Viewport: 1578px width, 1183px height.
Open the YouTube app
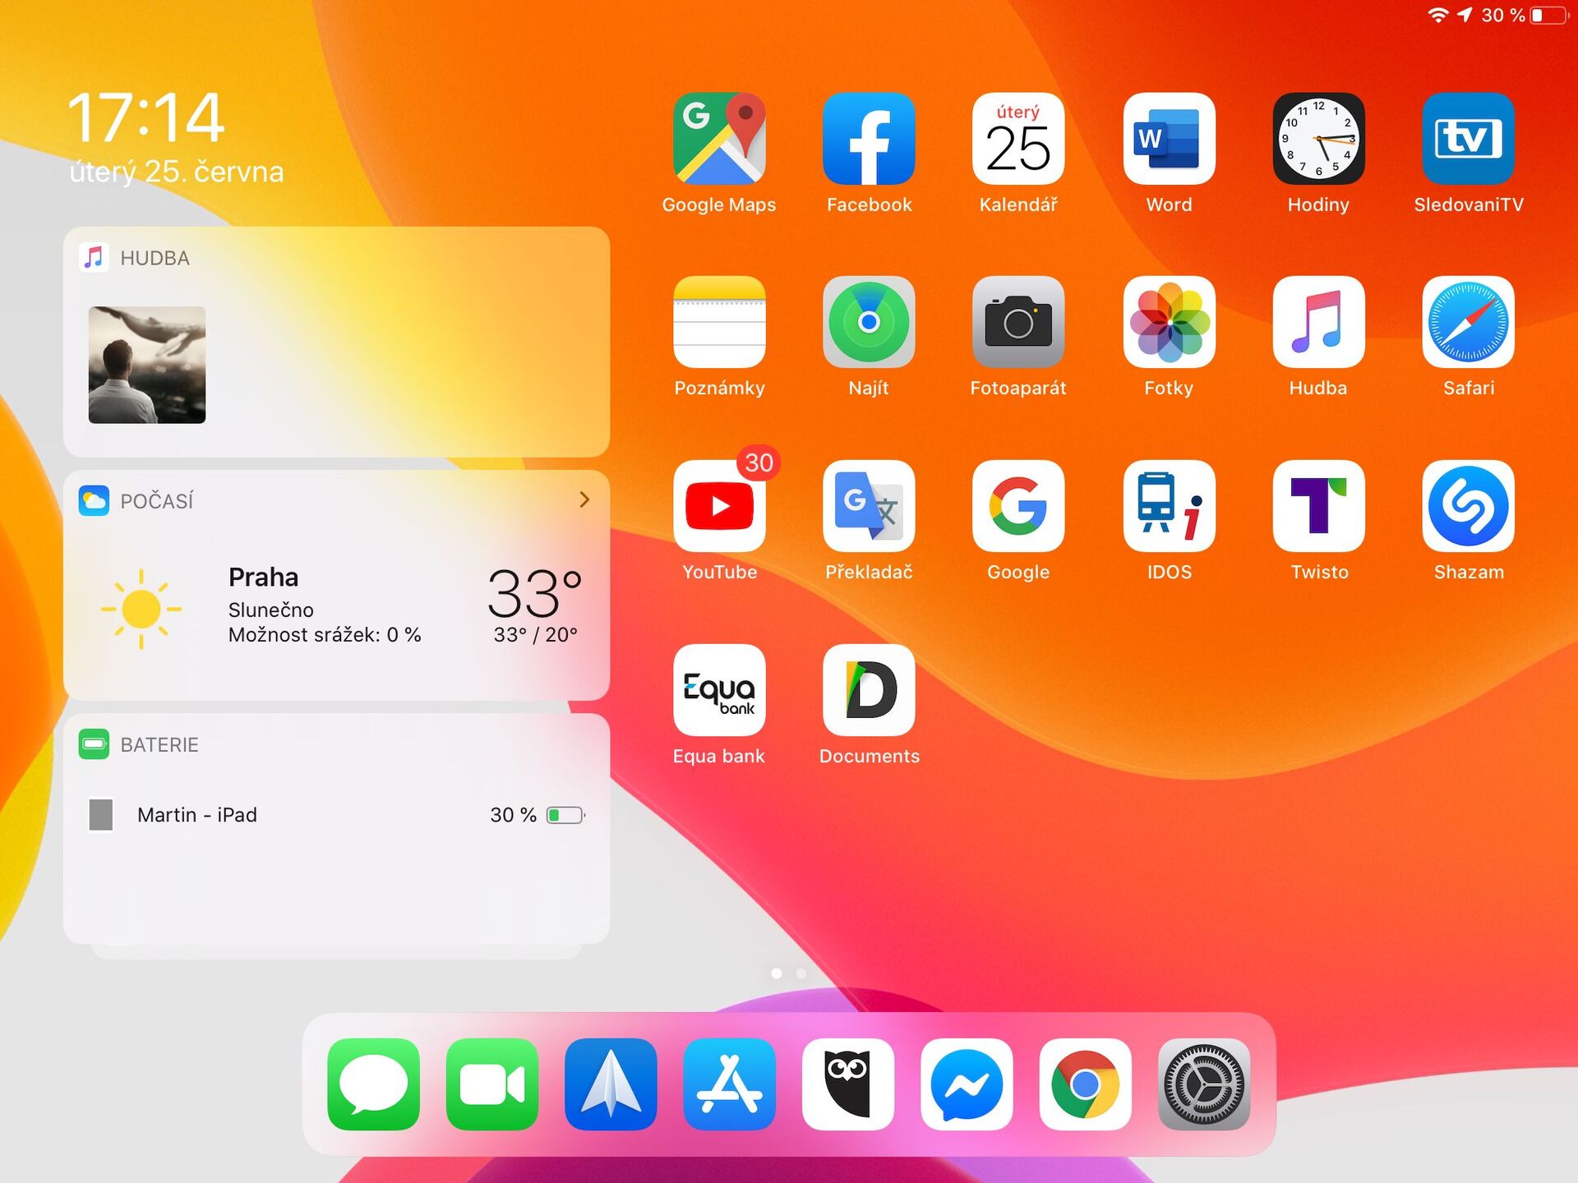[719, 506]
